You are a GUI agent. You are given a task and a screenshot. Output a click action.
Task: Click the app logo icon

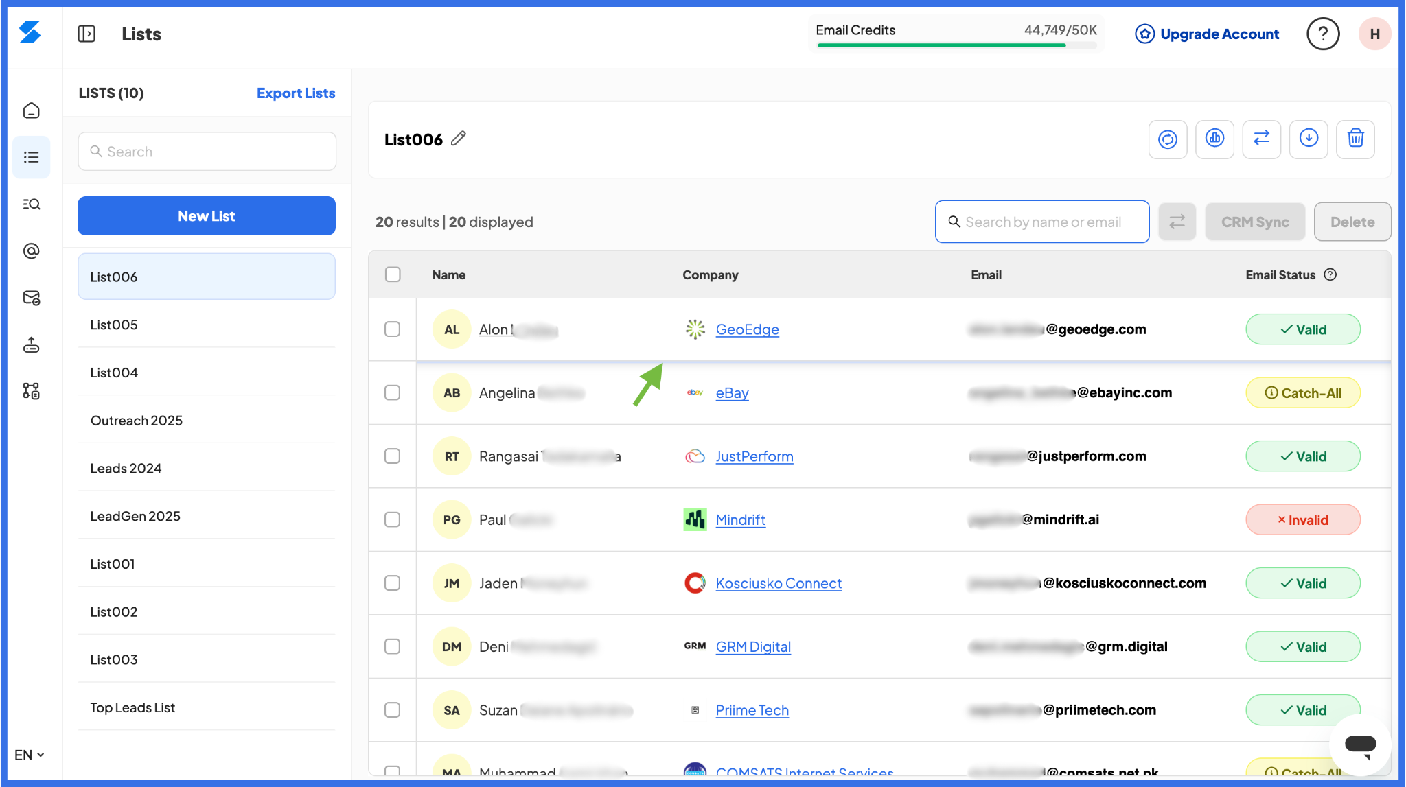coord(30,32)
